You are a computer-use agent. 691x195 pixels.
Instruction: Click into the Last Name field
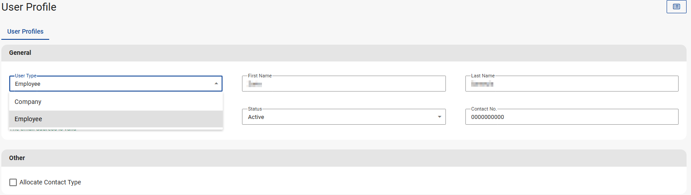[x=571, y=84]
